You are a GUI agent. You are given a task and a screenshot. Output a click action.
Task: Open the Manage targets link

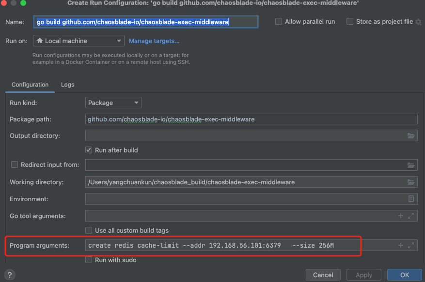tap(154, 41)
